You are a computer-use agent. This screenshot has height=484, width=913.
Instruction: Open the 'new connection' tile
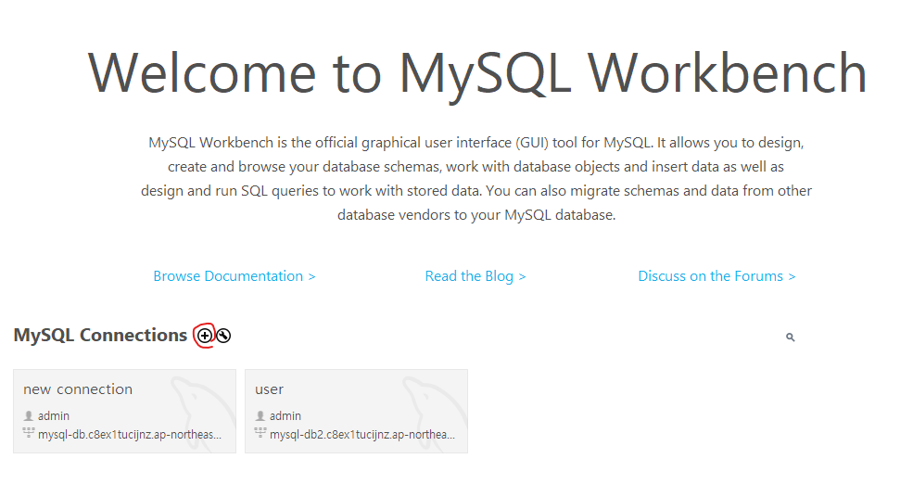[x=124, y=411]
